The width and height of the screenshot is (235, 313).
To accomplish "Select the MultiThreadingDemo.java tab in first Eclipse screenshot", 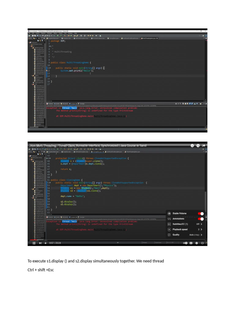I will click(149, 38).
